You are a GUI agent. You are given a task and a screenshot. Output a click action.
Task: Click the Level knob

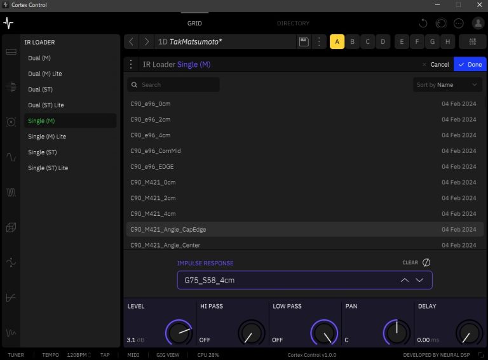click(179, 332)
